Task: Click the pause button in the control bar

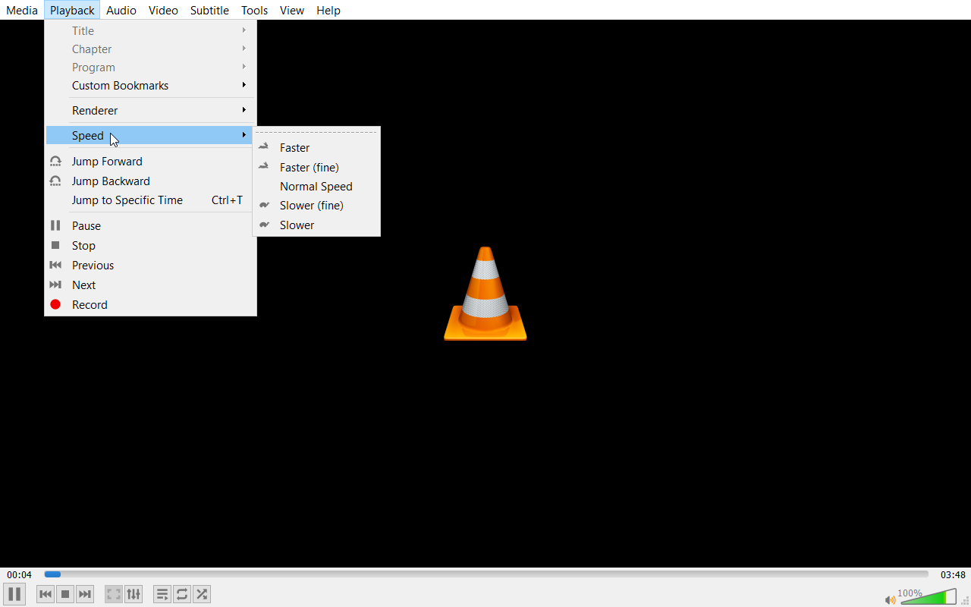Action: pos(14,594)
